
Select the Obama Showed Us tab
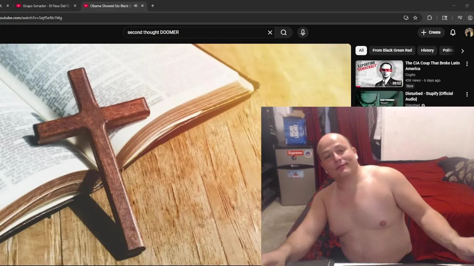tap(110, 6)
